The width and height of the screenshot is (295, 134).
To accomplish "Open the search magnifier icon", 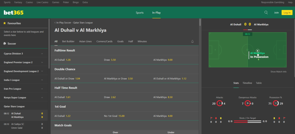I will [x=266, y=12].
